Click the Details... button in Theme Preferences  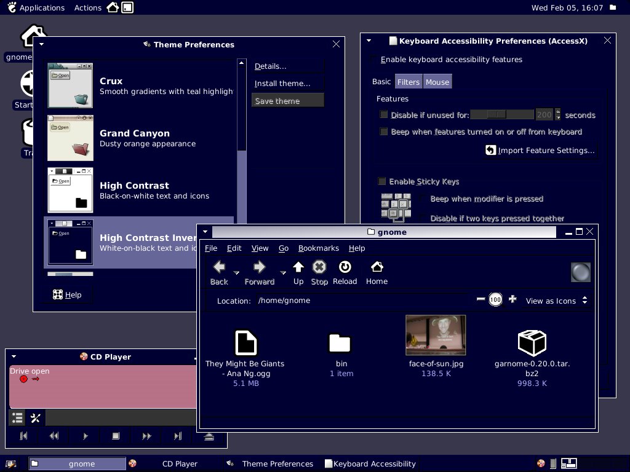287,66
